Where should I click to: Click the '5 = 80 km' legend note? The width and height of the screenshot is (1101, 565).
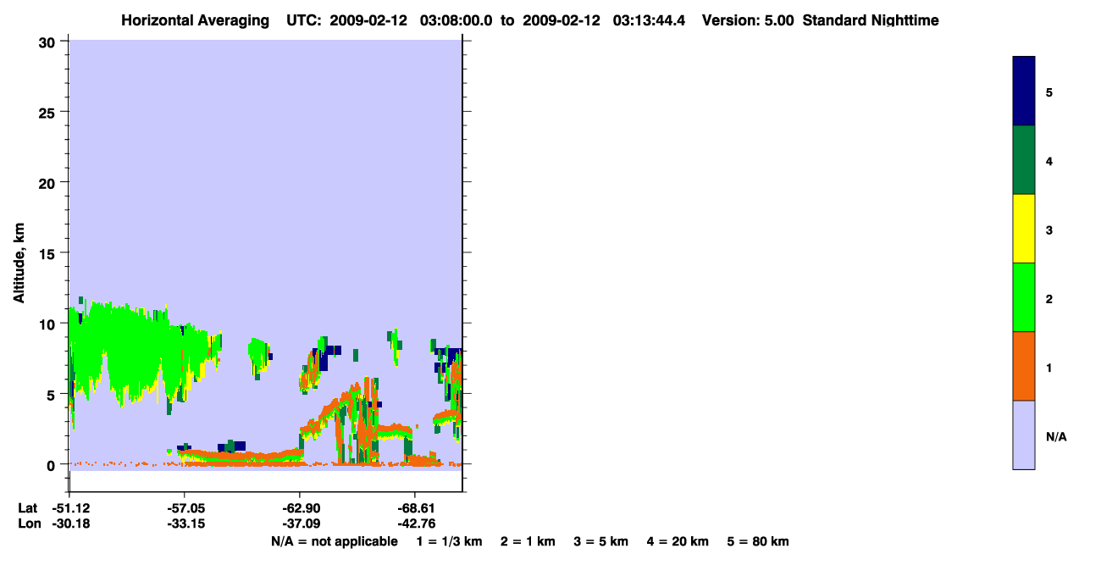[758, 541]
